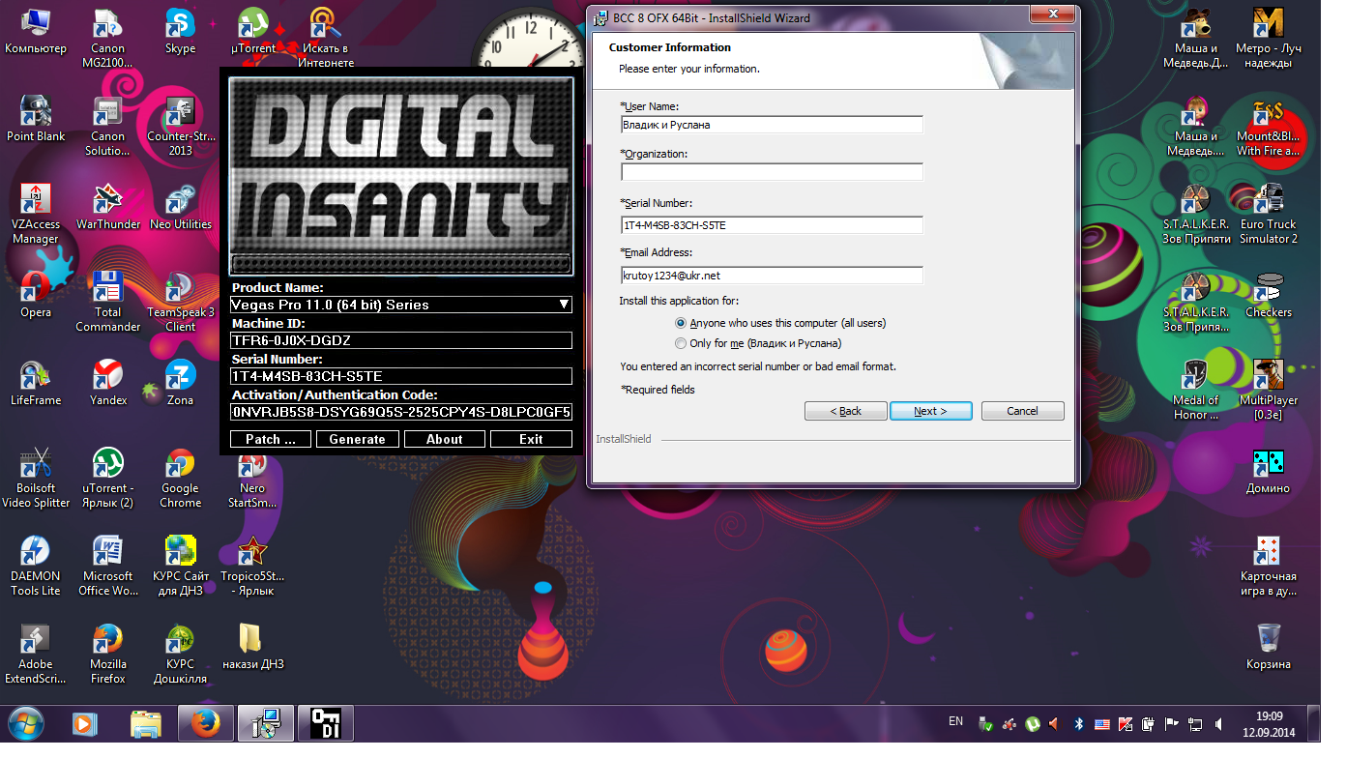The width and height of the screenshot is (1346, 758).
Task: Launch Medal of Honor shortcut
Action: (1196, 391)
